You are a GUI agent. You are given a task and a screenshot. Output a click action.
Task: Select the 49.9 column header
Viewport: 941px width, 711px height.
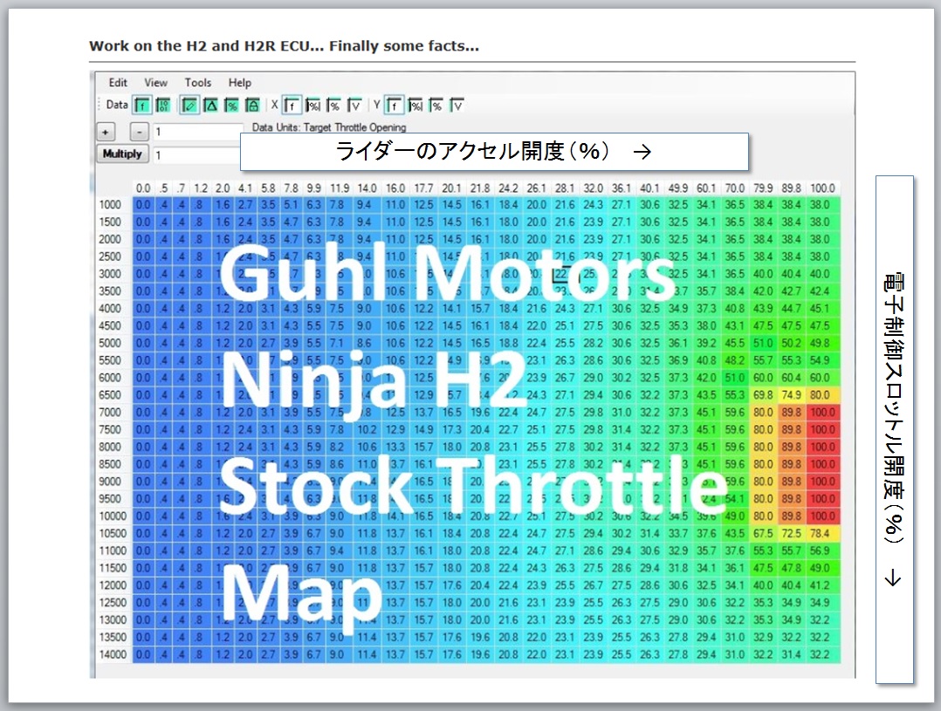coord(677,188)
